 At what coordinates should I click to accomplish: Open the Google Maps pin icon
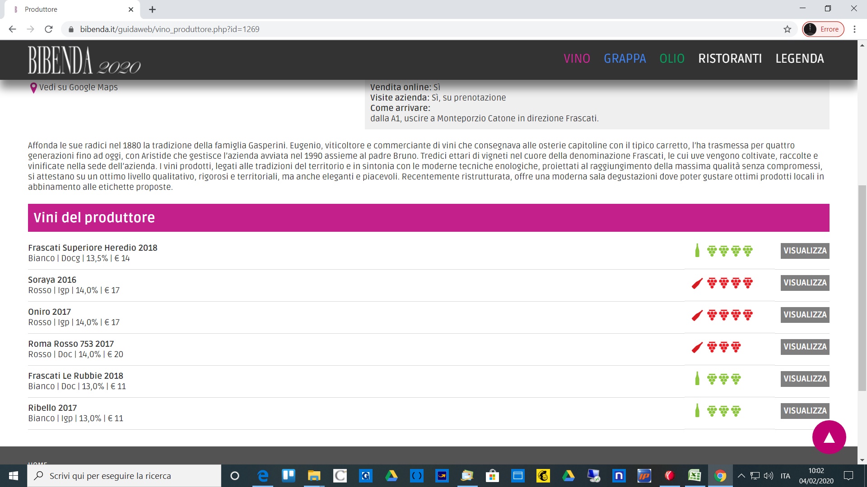(x=33, y=88)
